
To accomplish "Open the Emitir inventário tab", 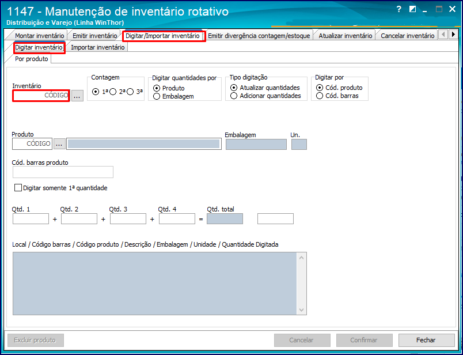I will click(x=95, y=36).
